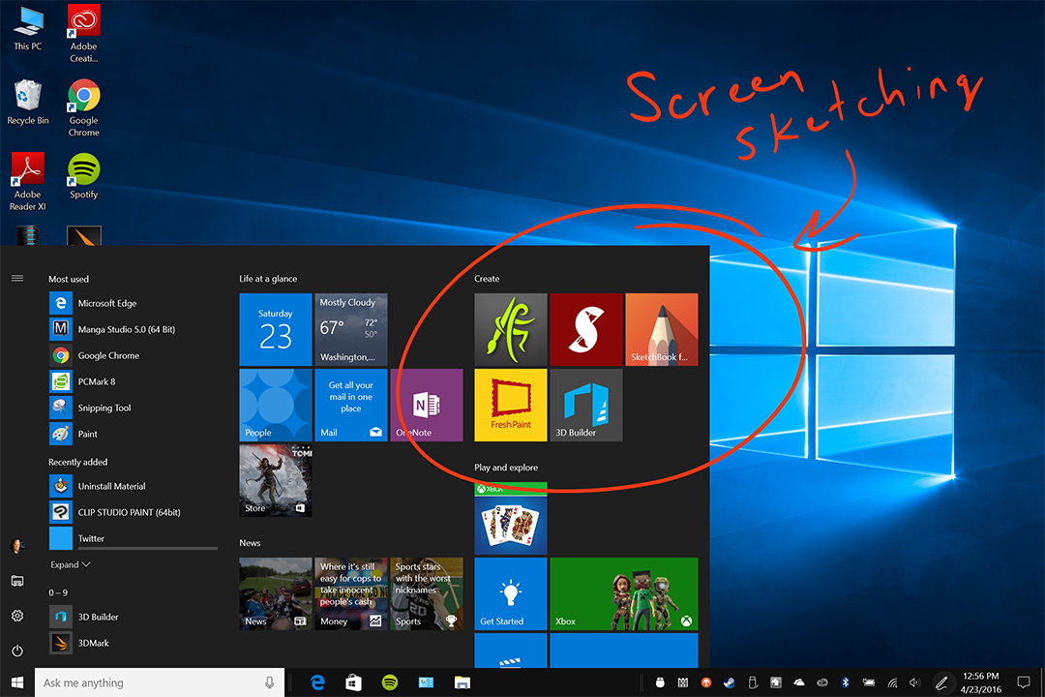This screenshot has height=697, width=1045.
Task: Open Spotify from the taskbar
Action: click(390, 682)
